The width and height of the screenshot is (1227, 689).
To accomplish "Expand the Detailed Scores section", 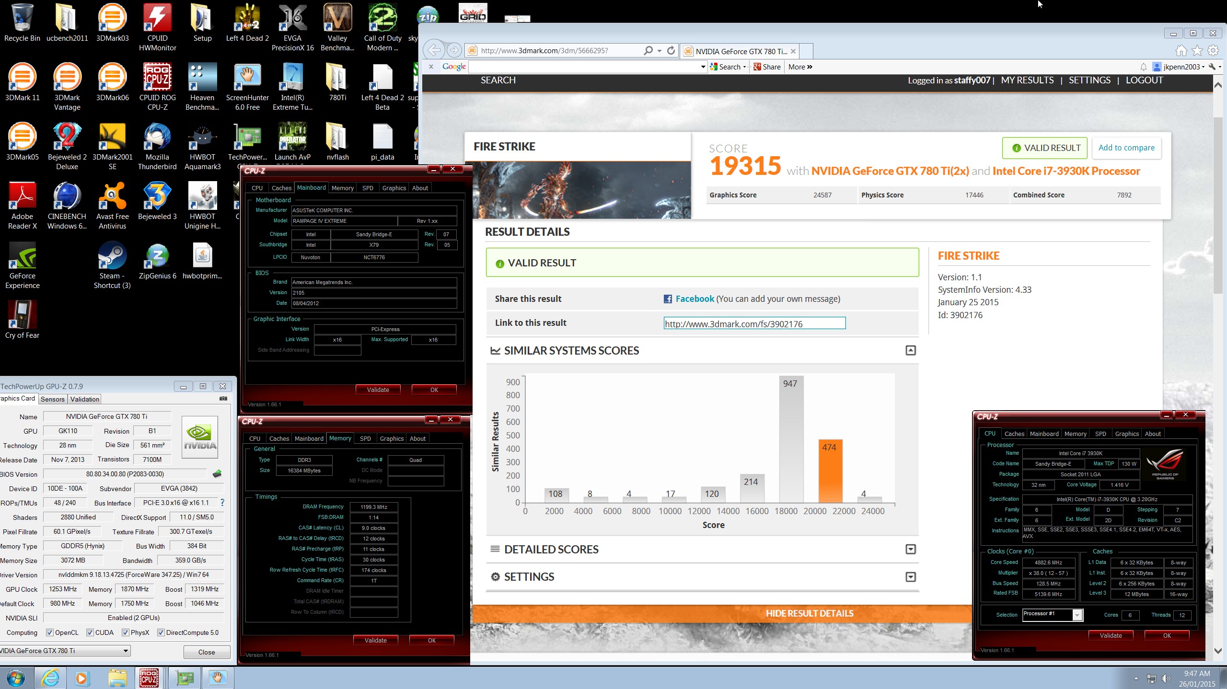I will coord(910,549).
